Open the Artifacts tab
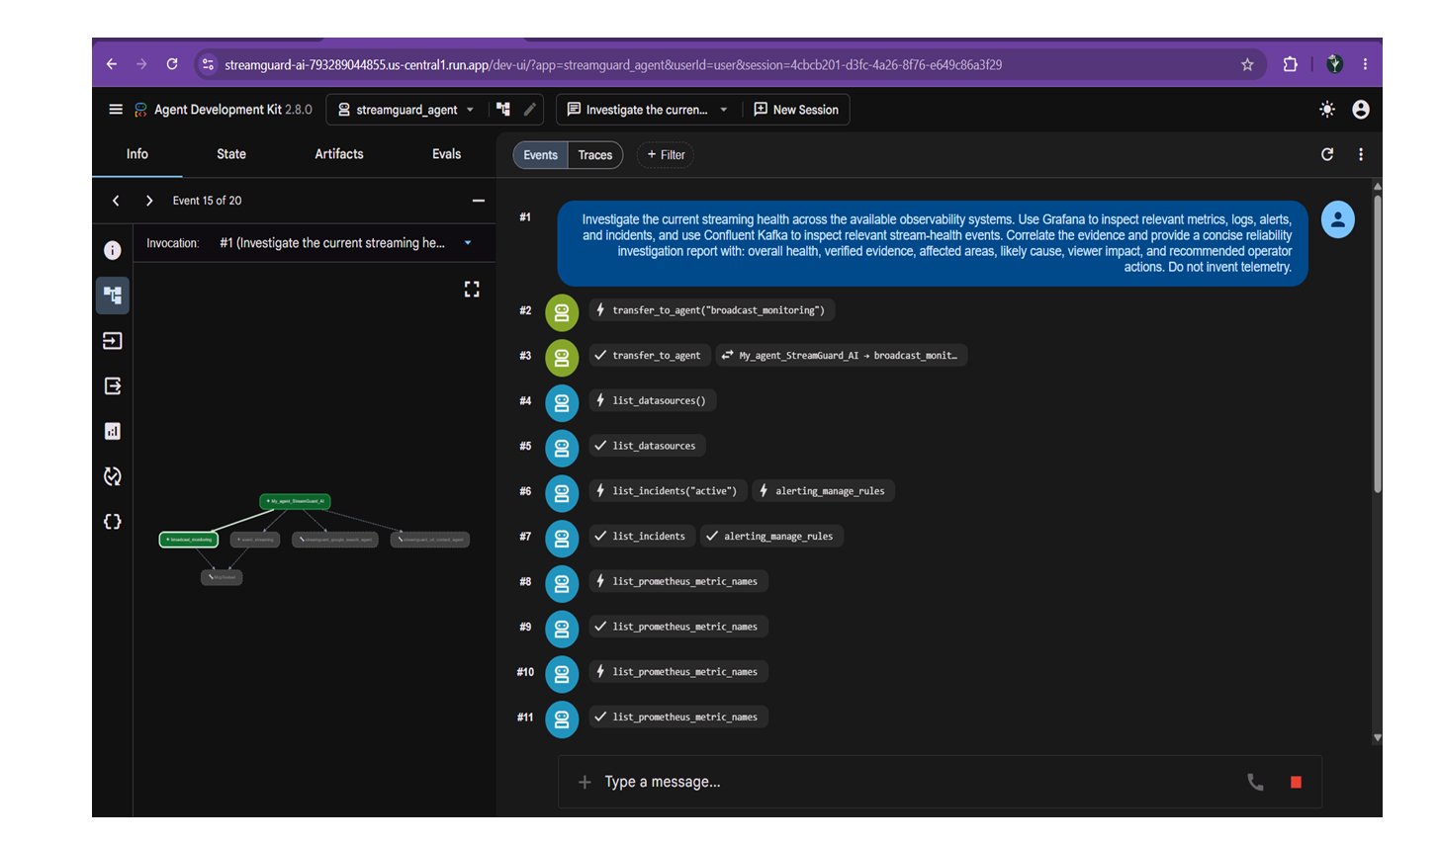This screenshot has height=845, width=1441. pos(339,154)
